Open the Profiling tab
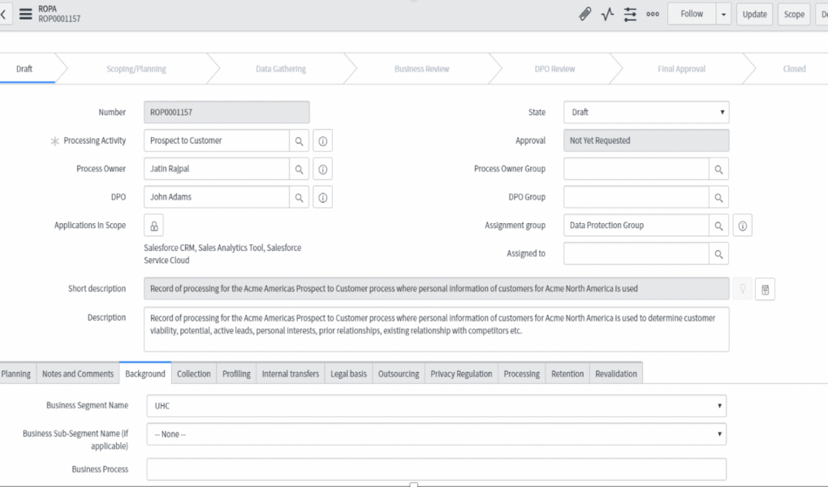 pyautogui.click(x=236, y=373)
